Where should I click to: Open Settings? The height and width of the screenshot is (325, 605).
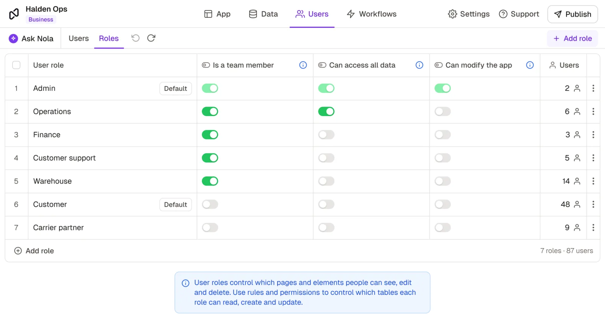coord(469,14)
